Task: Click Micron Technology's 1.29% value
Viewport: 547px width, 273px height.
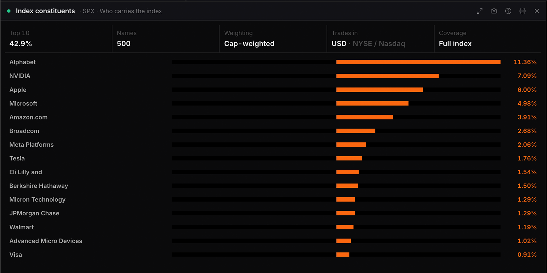Action: pos(527,200)
